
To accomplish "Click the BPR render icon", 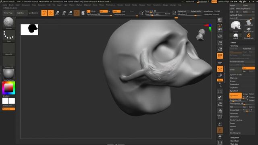I will coord(220,21).
